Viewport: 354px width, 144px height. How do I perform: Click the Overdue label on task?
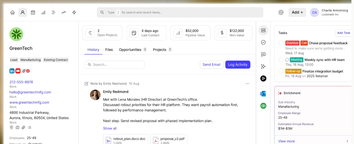click(x=292, y=43)
